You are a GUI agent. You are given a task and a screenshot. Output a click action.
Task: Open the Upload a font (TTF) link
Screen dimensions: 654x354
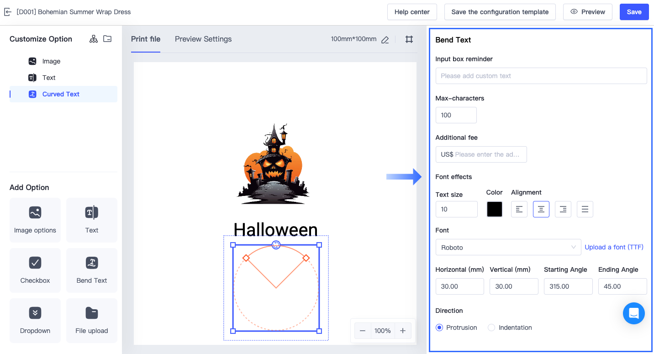click(x=614, y=247)
